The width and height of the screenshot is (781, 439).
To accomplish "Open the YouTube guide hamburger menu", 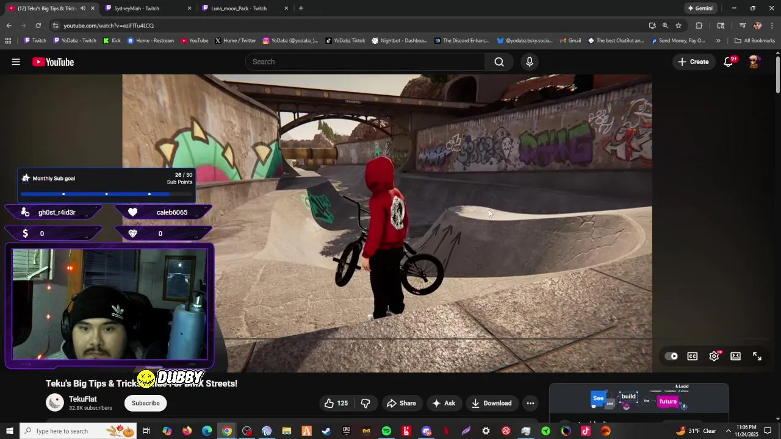I will coord(16,62).
